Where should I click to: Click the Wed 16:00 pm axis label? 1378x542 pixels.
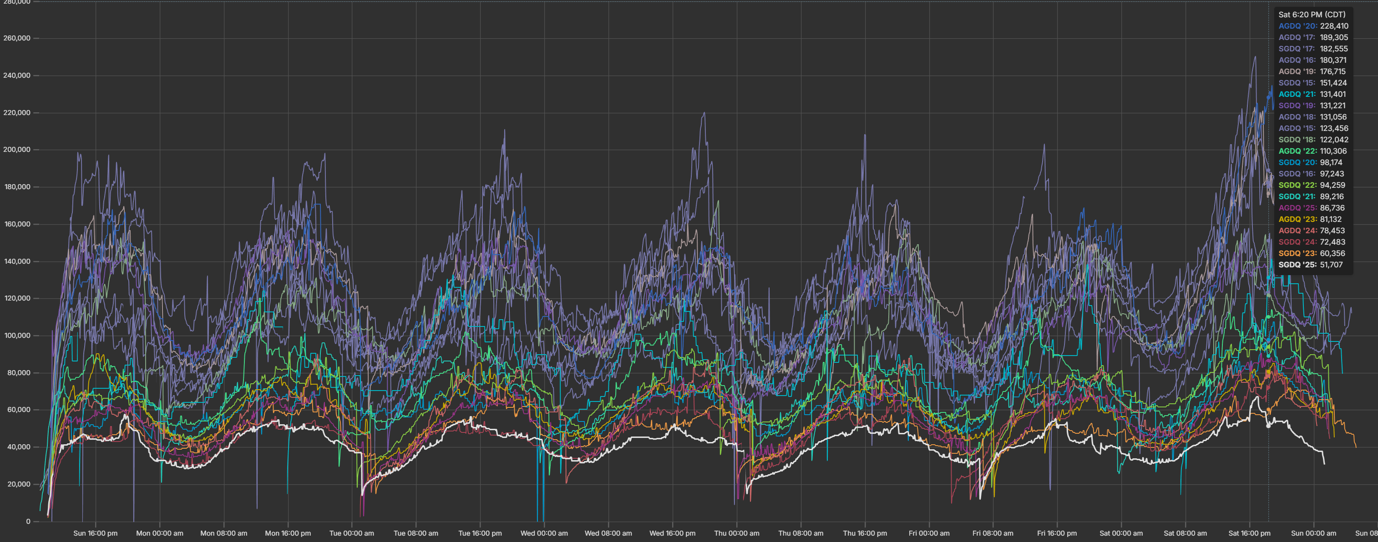[x=673, y=533]
